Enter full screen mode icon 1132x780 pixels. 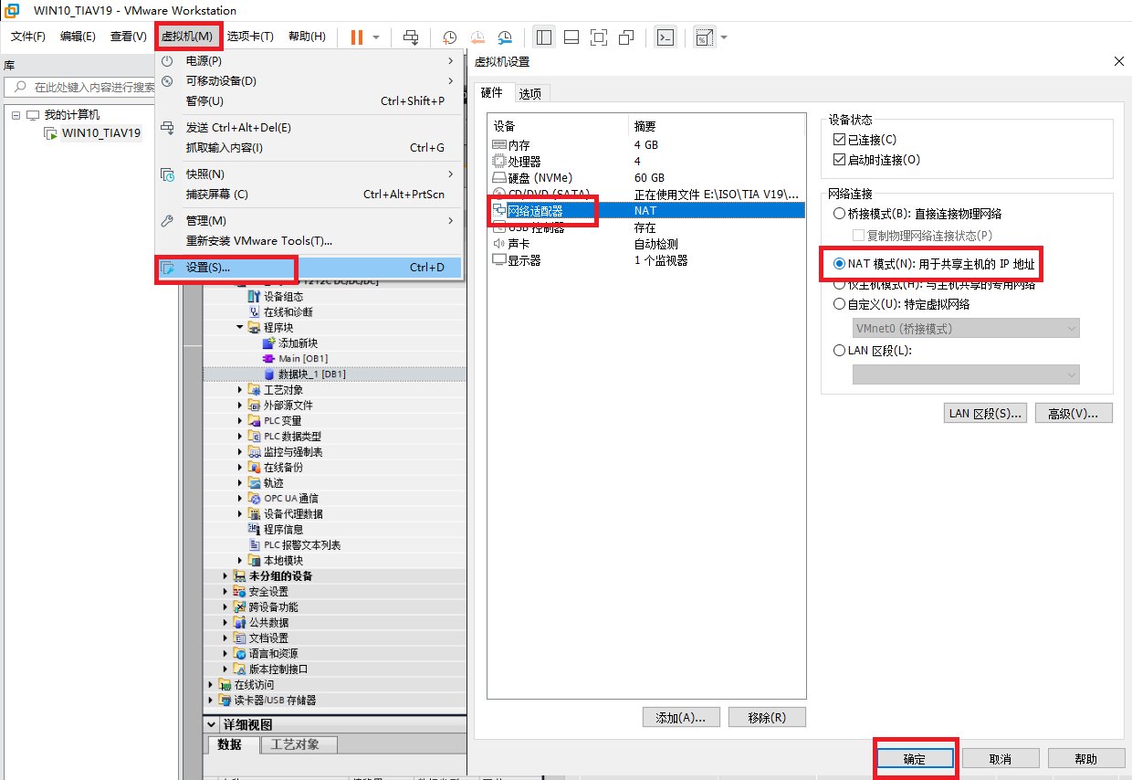pyautogui.click(x=599, y=37)
